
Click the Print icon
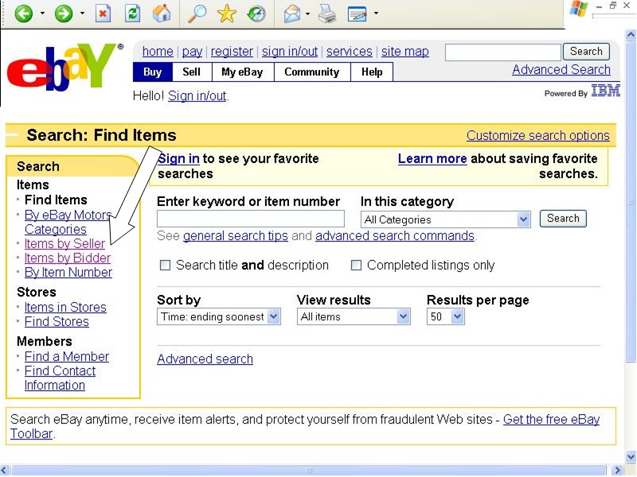[x=327, y=14]
